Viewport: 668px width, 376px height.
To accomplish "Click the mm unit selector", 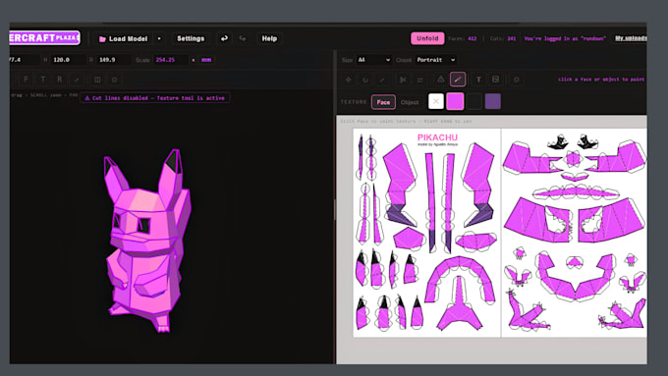I will point(206,60).
